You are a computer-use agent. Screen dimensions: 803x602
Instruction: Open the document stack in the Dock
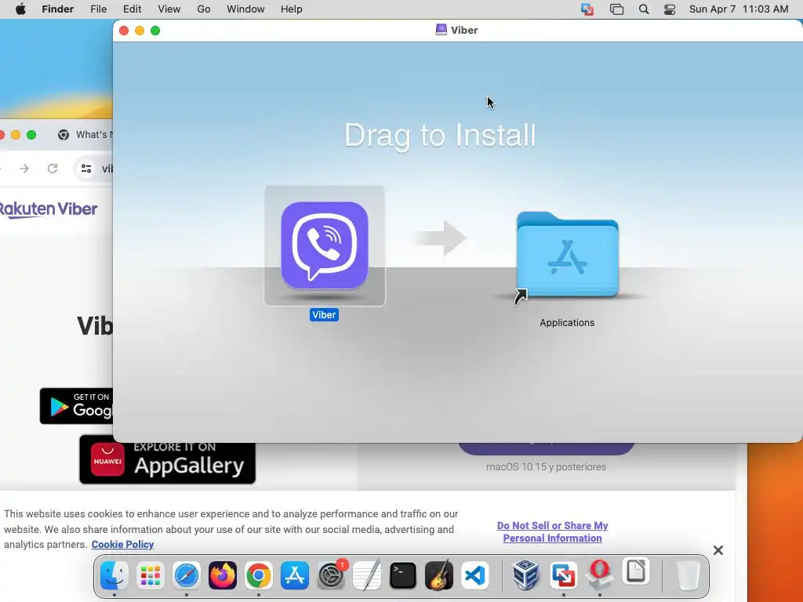(x=635, y=572)
